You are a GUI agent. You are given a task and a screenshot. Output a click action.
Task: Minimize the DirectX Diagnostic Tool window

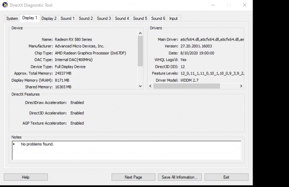(x=213, y=5)
